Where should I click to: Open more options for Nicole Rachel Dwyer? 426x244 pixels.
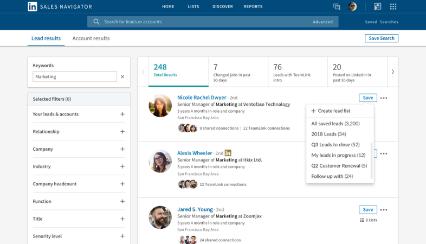coord(384,98)
